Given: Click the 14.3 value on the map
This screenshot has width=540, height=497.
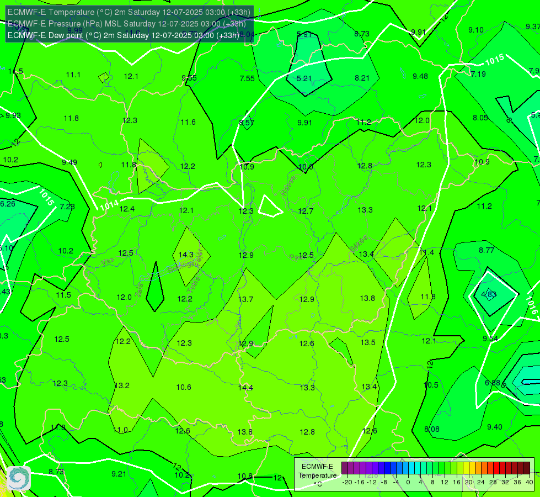Looking at the screenshot, I should [186, 255].
